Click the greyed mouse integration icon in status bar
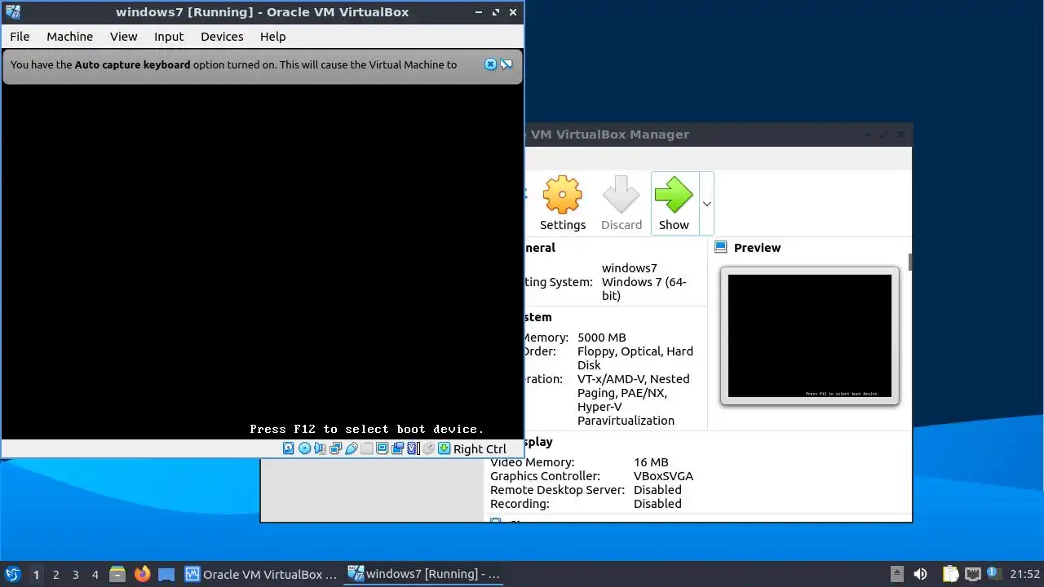This screenshot has width=1044, height=587. tap(428, 448)
